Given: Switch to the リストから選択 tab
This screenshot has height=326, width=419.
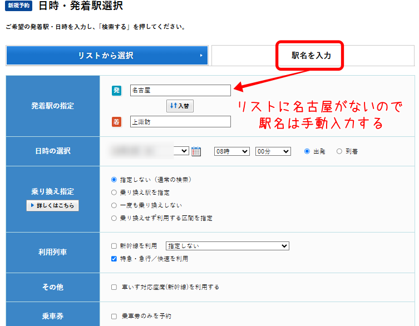Looking at the screenshot, I should point(107,56).
